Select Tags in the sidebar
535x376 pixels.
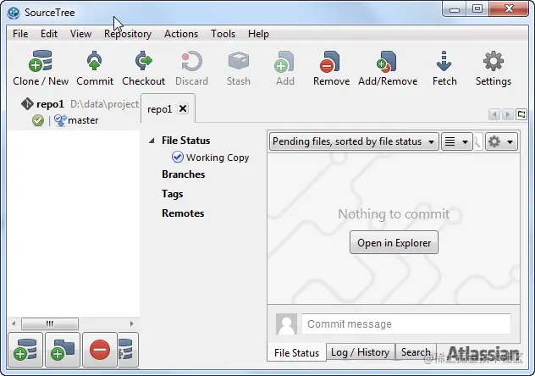173,194
